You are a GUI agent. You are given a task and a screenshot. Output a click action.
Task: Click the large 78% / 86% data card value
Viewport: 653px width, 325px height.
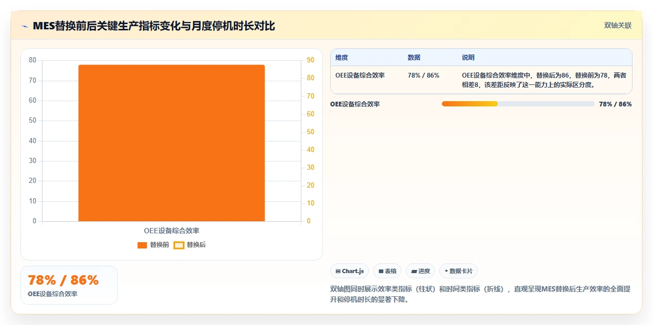click(x=63, y=280)
